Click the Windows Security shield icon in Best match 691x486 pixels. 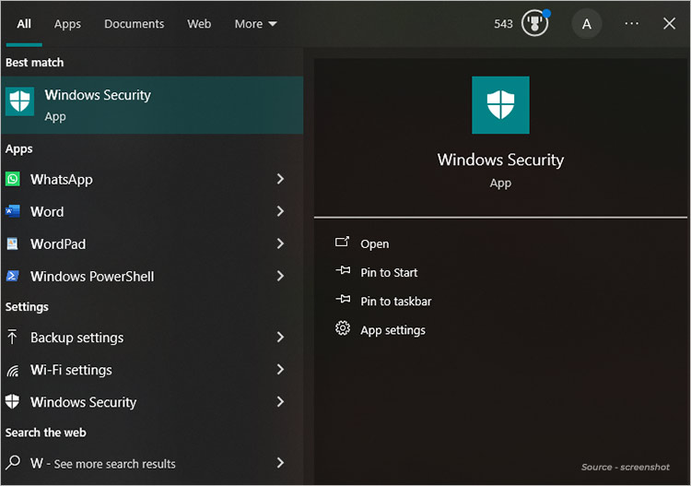pyautogui.click(x=20, y=101)
